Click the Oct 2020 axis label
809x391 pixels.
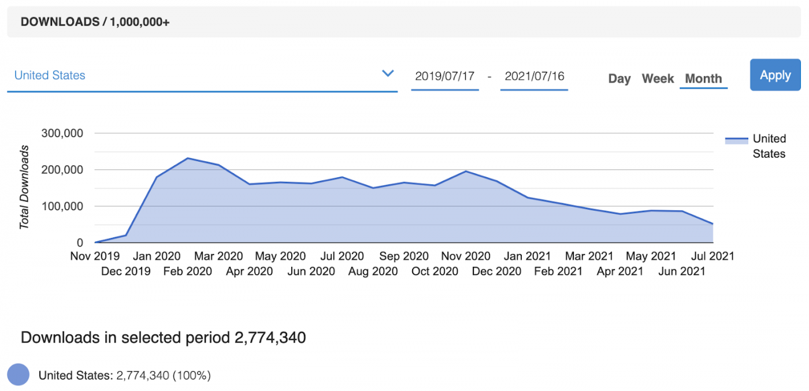tap(435, 271)
